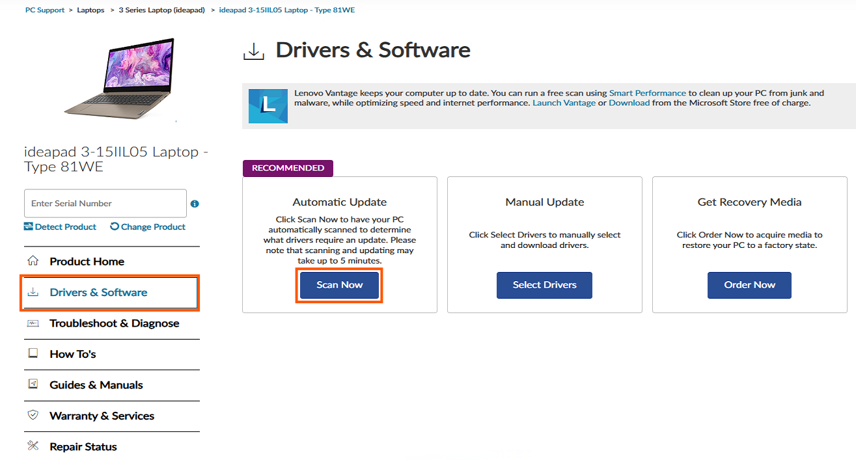Click the Product Home house icon

[33, 261]
